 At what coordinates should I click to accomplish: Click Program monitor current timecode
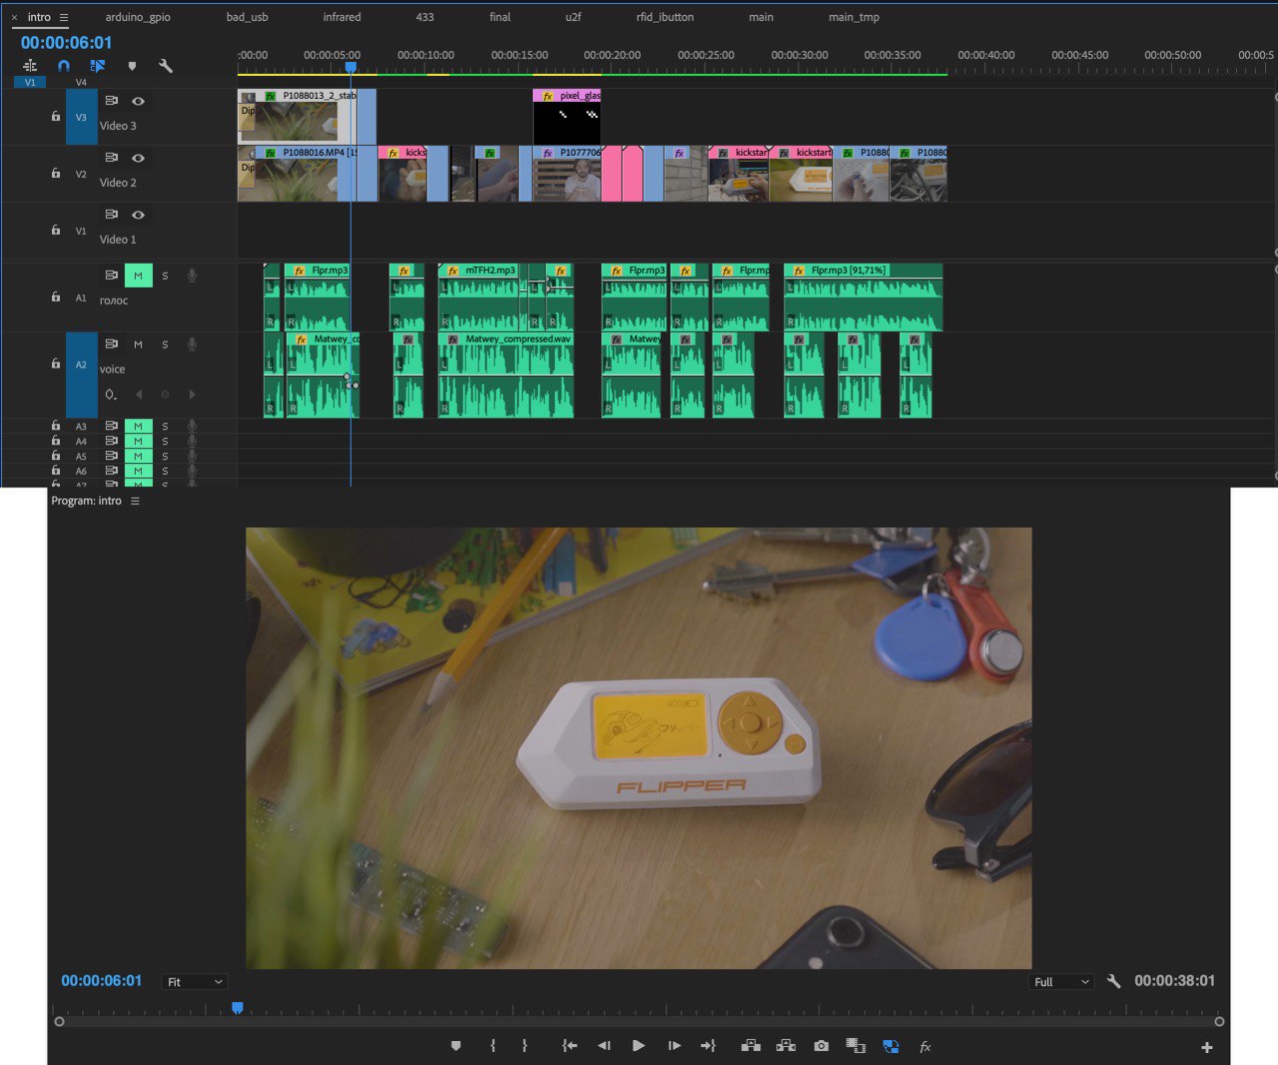(102, 981)
